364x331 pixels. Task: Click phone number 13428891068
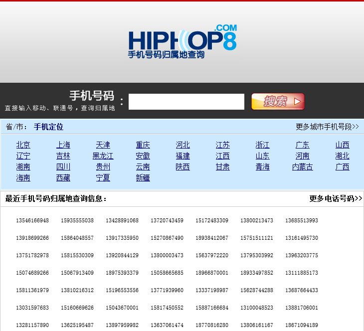(122, 220)
